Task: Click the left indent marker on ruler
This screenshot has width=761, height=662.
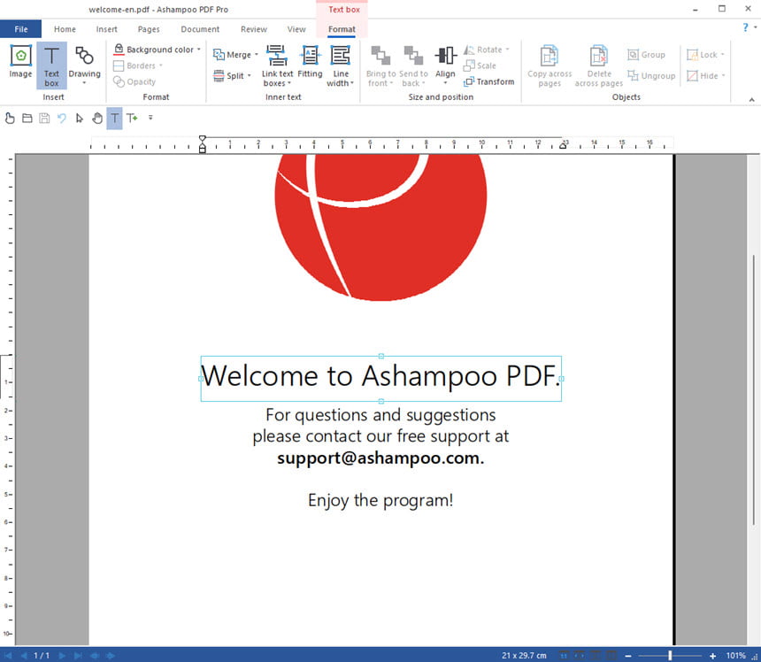Action: 203,144
